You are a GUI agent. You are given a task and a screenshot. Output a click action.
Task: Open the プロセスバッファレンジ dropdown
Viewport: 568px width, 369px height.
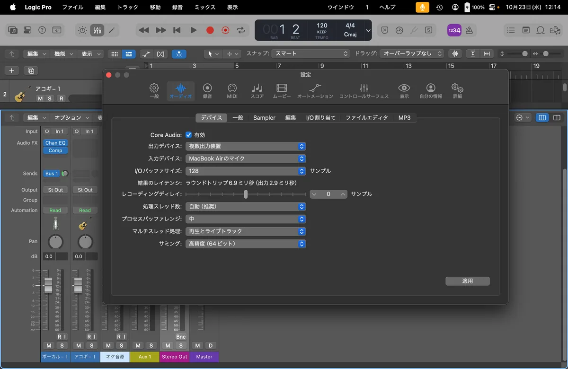coord(246,219)
